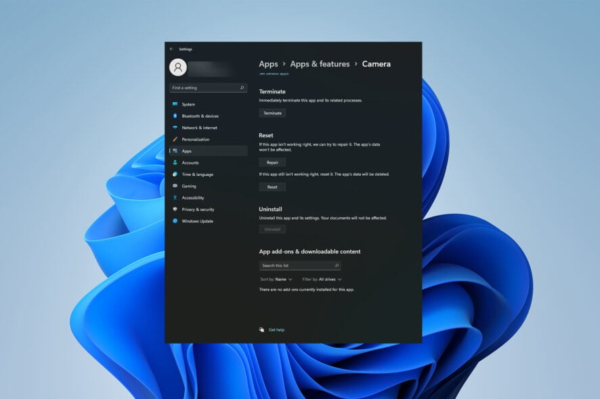The height and width of the screenshot is (399, 600).
Task: Click the Get help chat icon
Action: click(x=261, y=329)
